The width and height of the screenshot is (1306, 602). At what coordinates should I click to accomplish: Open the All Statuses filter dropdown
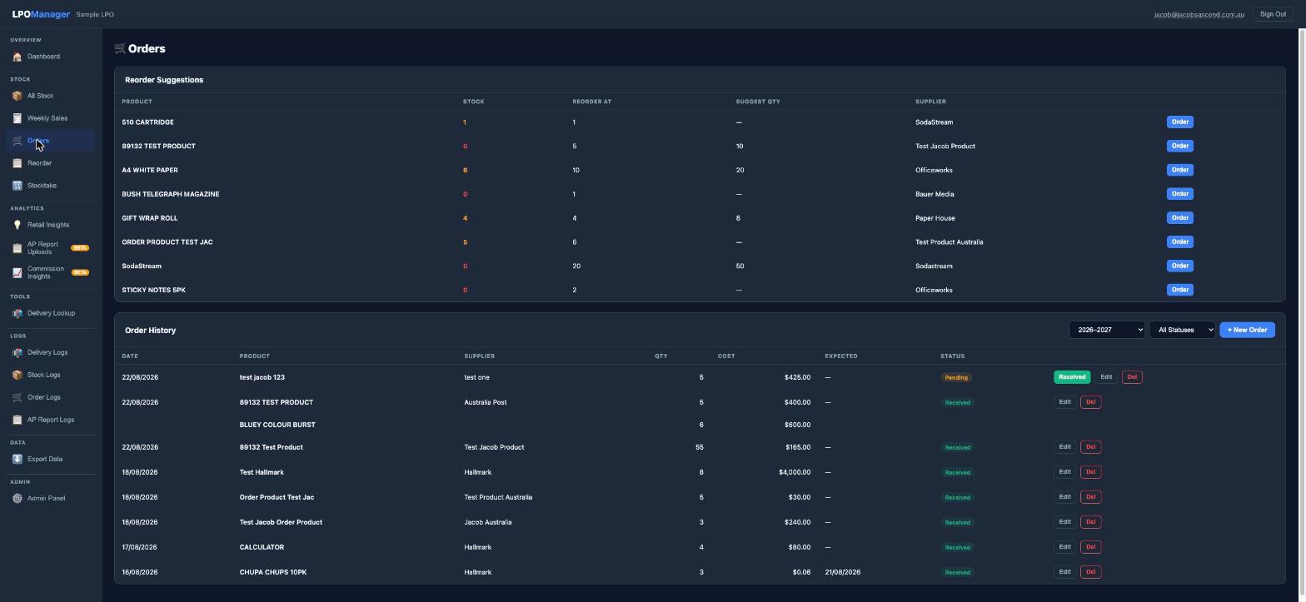pyautogui.click(x=1182, y=330)
